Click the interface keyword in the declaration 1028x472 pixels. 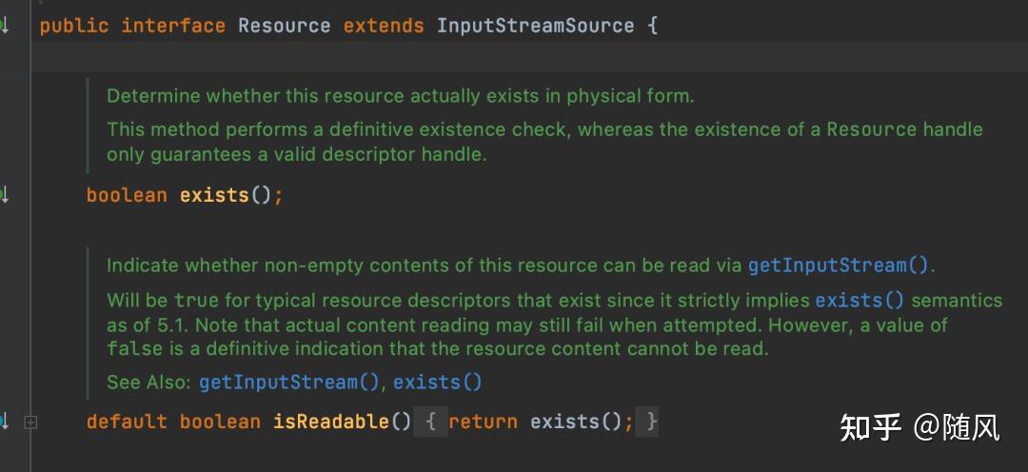click(173, 26)
